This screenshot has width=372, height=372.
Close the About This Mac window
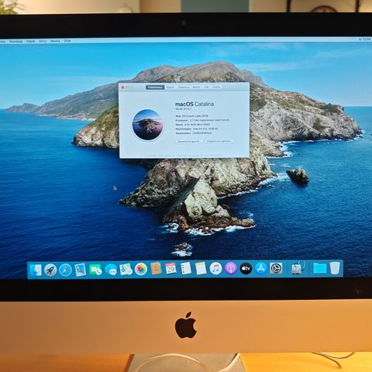coord(122,88)
